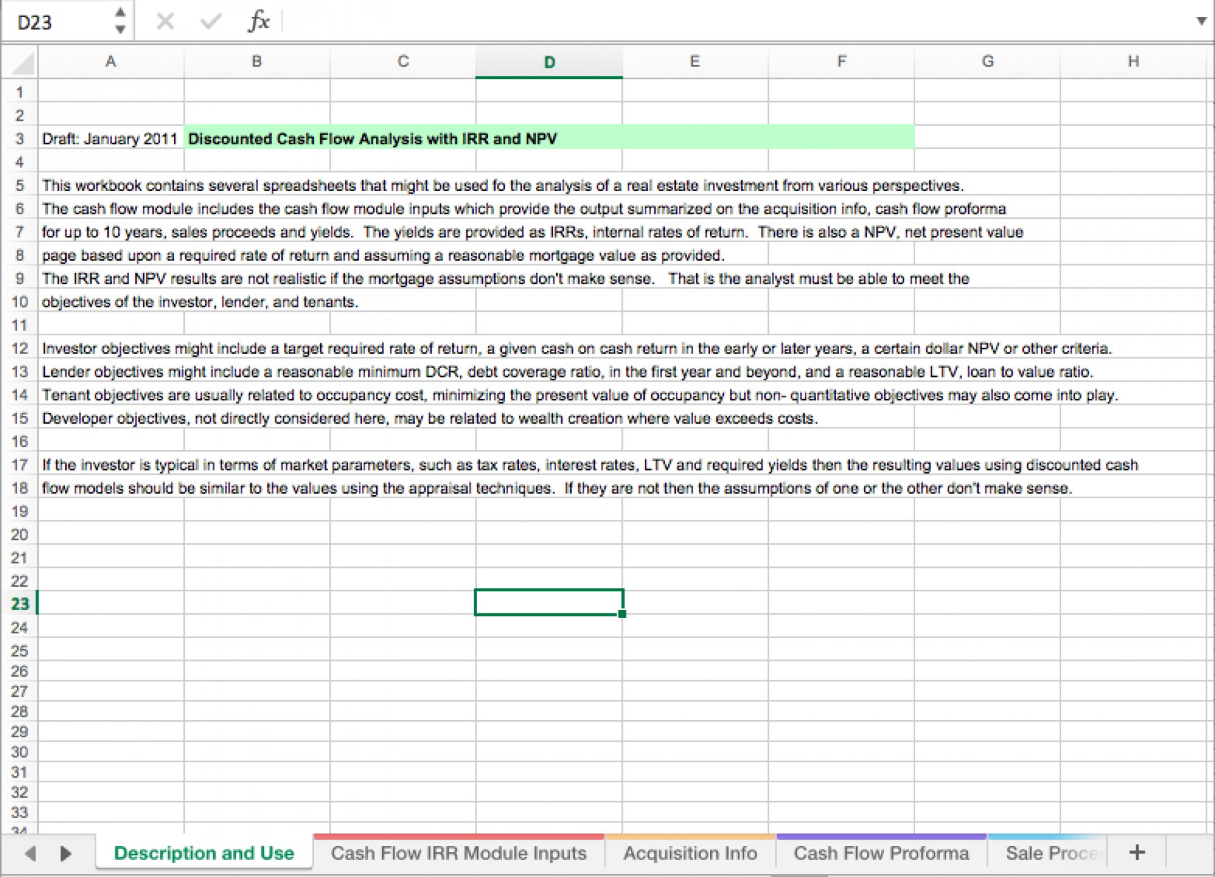Click row 6 text 'The cash flow module includes'
Image resolution: width=1215 pixels, height=877 pixels.
[x=524, y=209]
